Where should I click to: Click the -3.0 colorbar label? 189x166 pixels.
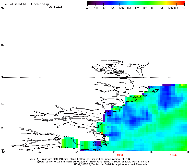(x=87, y=8)
